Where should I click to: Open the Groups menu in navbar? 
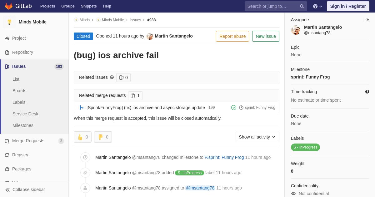[x=68, y=6]
